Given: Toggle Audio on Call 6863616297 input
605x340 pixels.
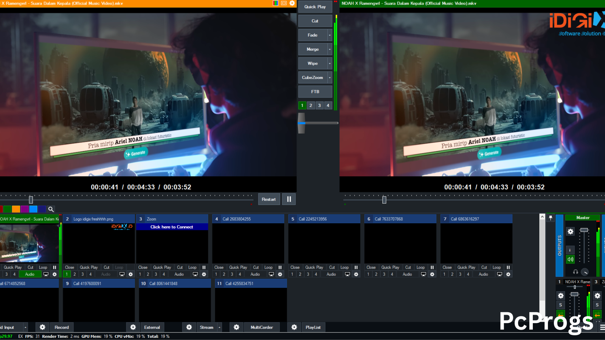Looking at the screenshot, I should [x=483, y=274].
